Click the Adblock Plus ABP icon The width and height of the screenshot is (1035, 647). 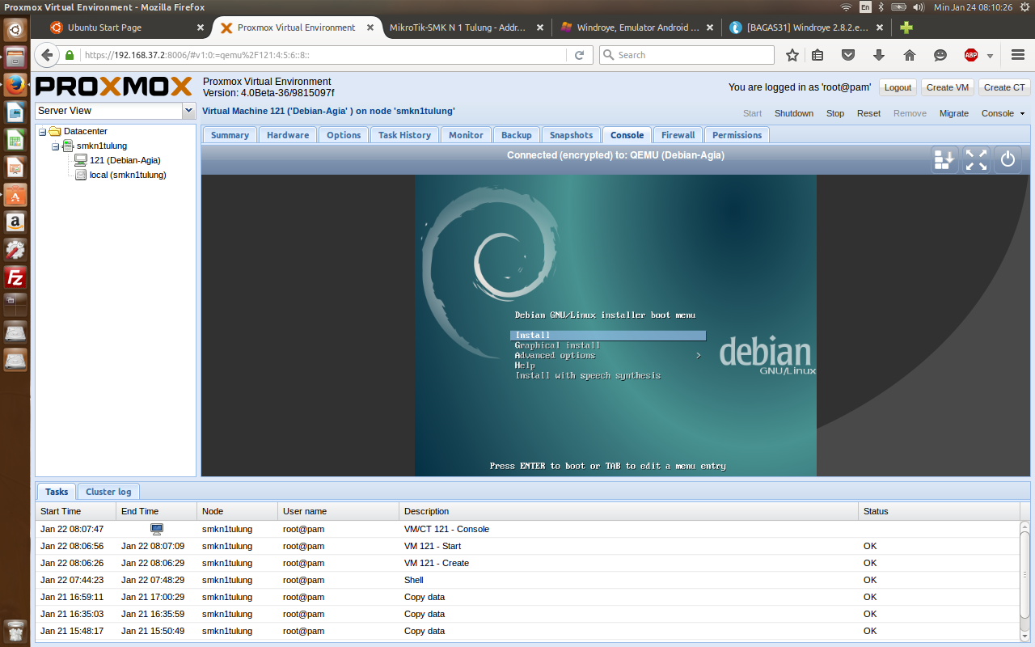click(x=971, y=55)
